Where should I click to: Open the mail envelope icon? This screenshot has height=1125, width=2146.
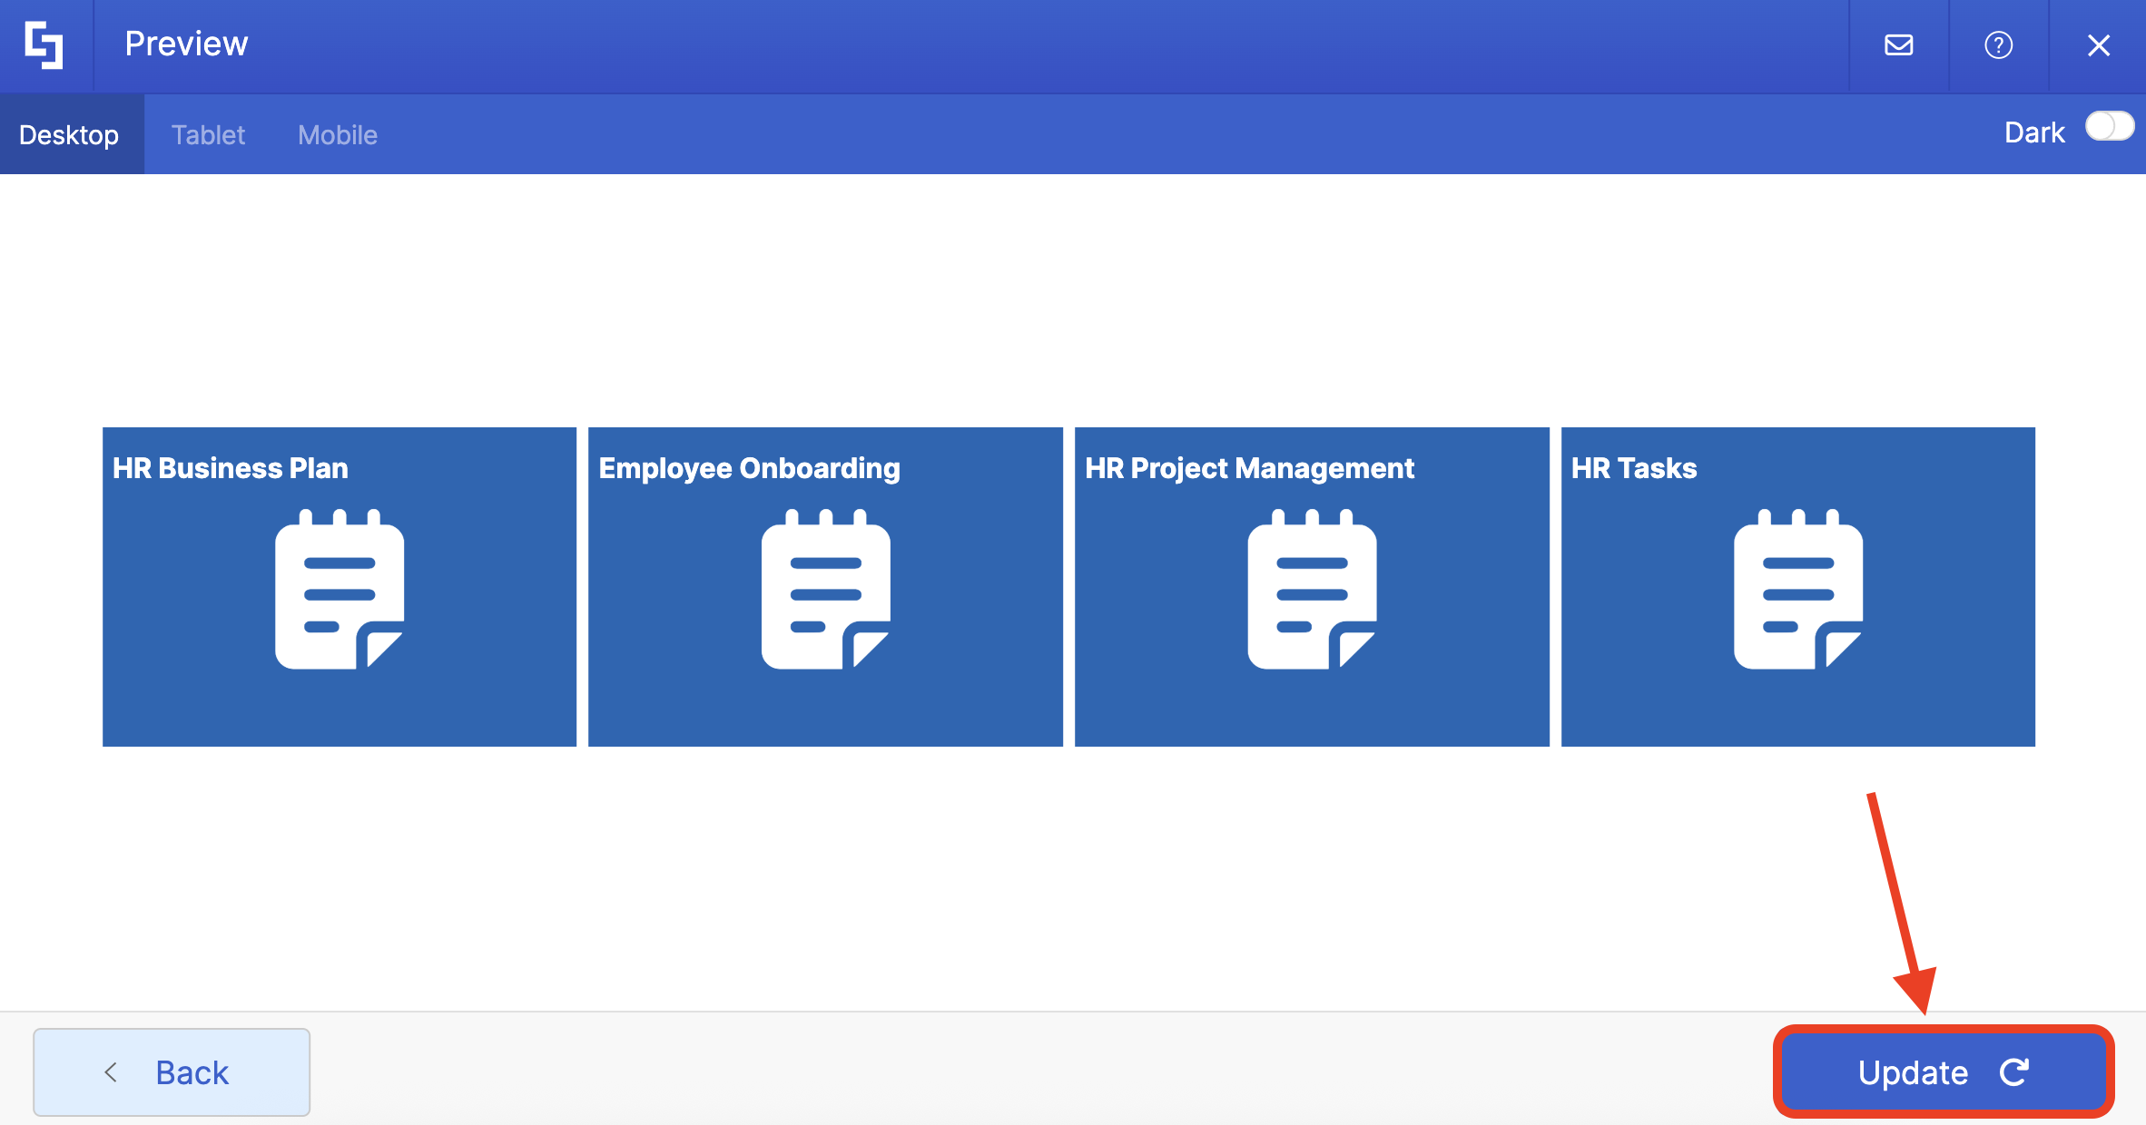(x=1898, y=45)
